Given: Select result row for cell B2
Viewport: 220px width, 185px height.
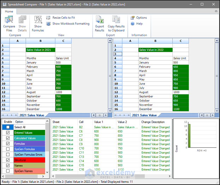Looking at the screenshot, I should 111,127.
